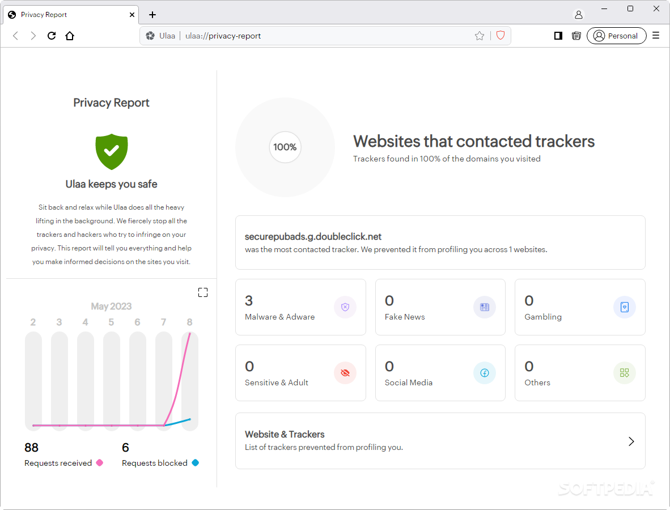
Task: Click the Malware & Adware shield icon
Action: pos(345,307)
